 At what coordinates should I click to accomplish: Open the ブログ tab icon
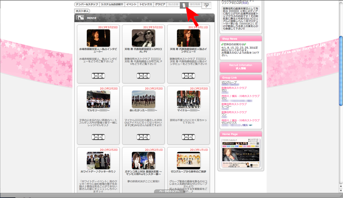coord(207,5)
